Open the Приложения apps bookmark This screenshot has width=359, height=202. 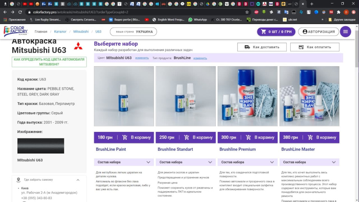click(x=15, y=20)
